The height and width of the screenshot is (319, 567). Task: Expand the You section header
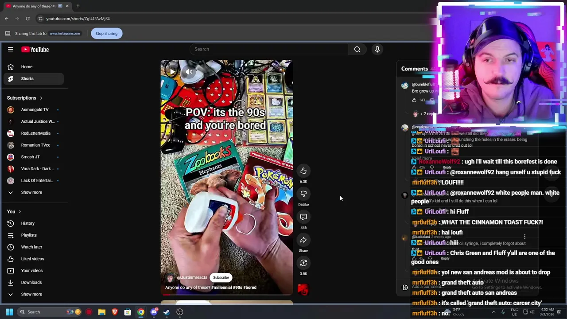point(14,212)
